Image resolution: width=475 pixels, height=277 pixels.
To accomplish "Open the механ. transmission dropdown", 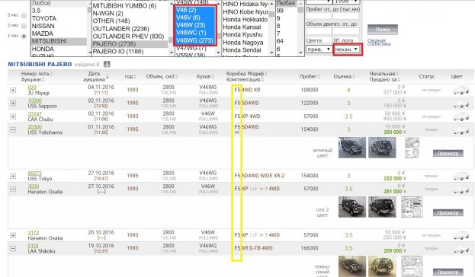I will pyautogui.click(x=347, y=49).
